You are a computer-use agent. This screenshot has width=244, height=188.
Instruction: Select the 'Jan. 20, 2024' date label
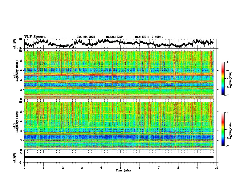(x=86, y=37)
